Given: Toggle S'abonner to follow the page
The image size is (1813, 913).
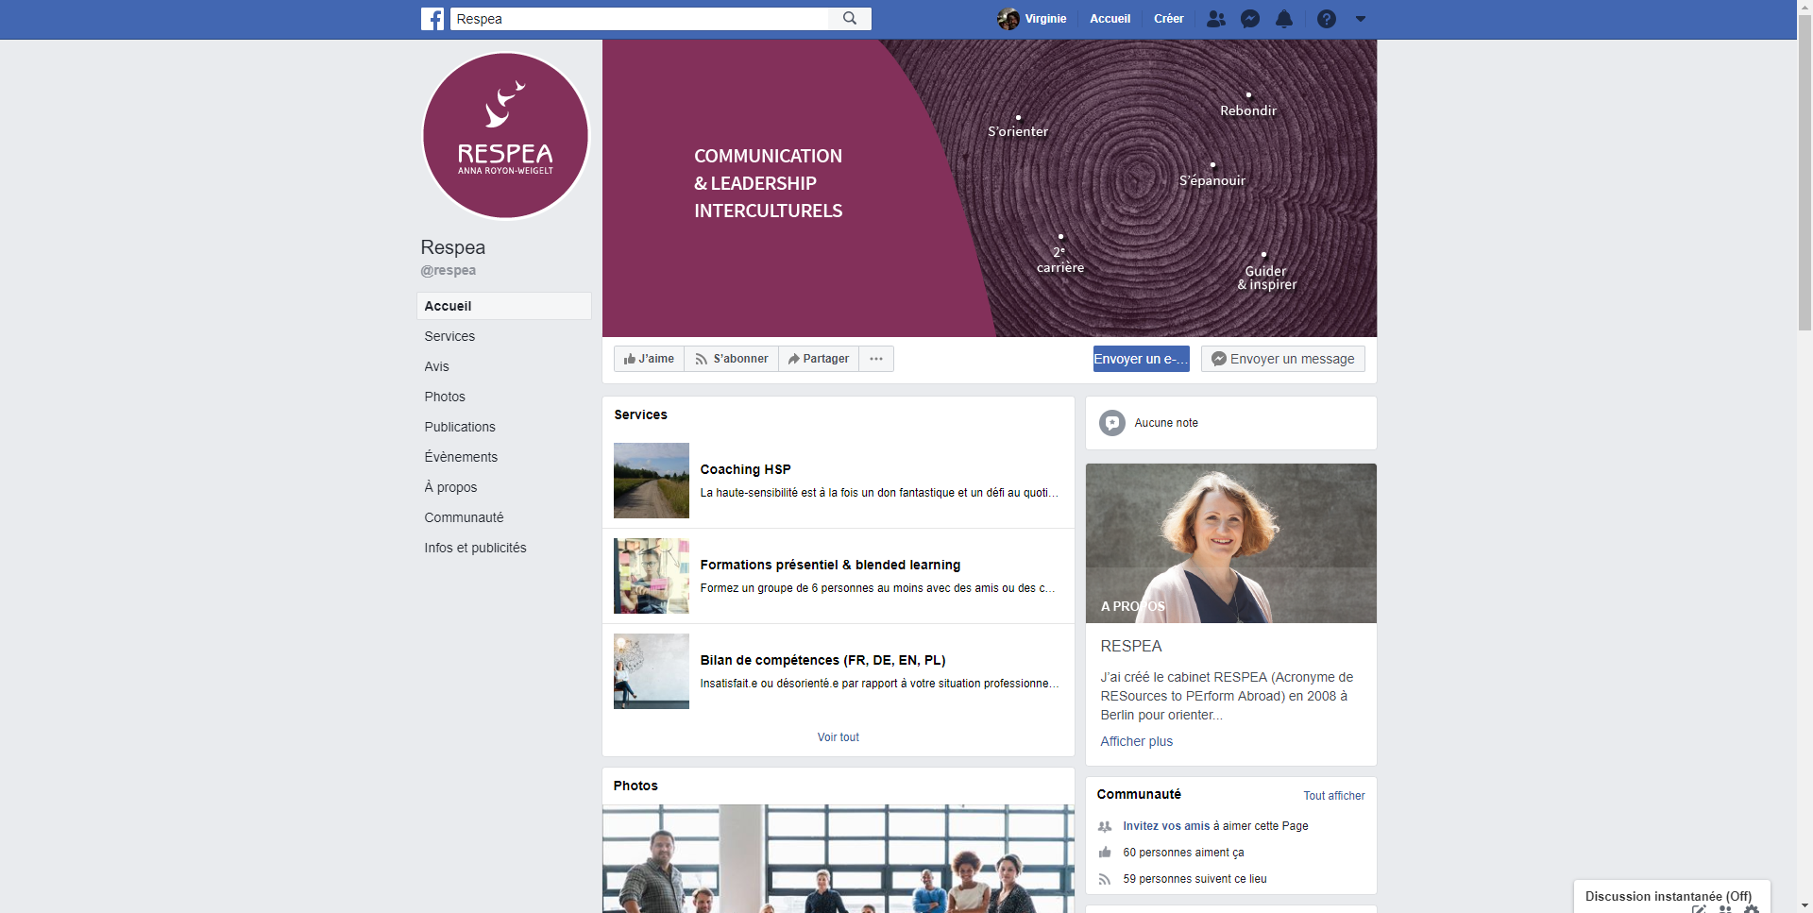Looking at the screenshot, I should 732,359.
